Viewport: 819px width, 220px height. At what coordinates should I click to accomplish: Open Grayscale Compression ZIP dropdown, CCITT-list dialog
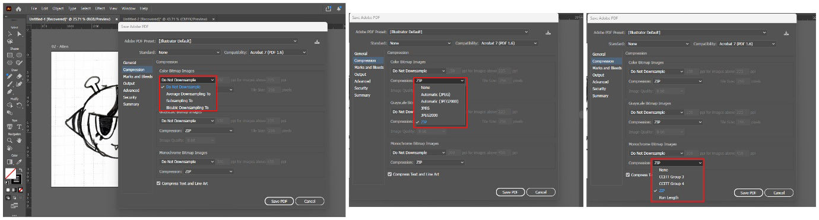pos(677,122)
